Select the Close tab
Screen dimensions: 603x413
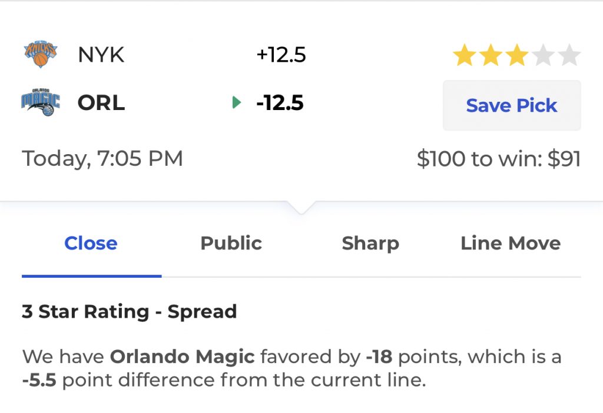tap(91, 243)
